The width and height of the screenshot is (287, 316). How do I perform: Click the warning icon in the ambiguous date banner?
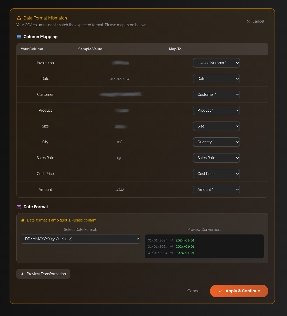click(x=23, y=220)
